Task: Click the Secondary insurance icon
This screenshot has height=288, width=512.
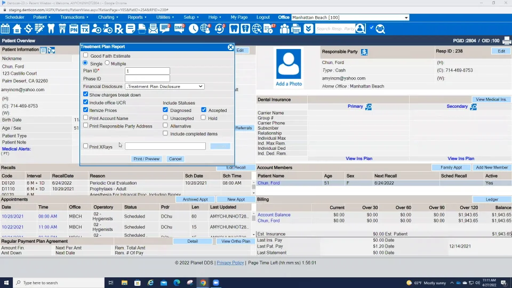Action: (474, 107)
